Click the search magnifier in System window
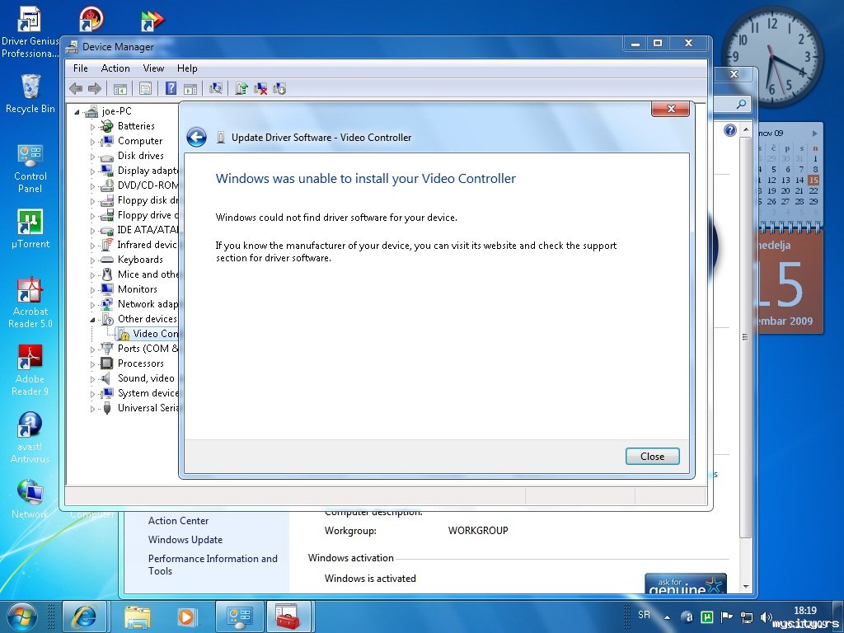 pos(741,104)
